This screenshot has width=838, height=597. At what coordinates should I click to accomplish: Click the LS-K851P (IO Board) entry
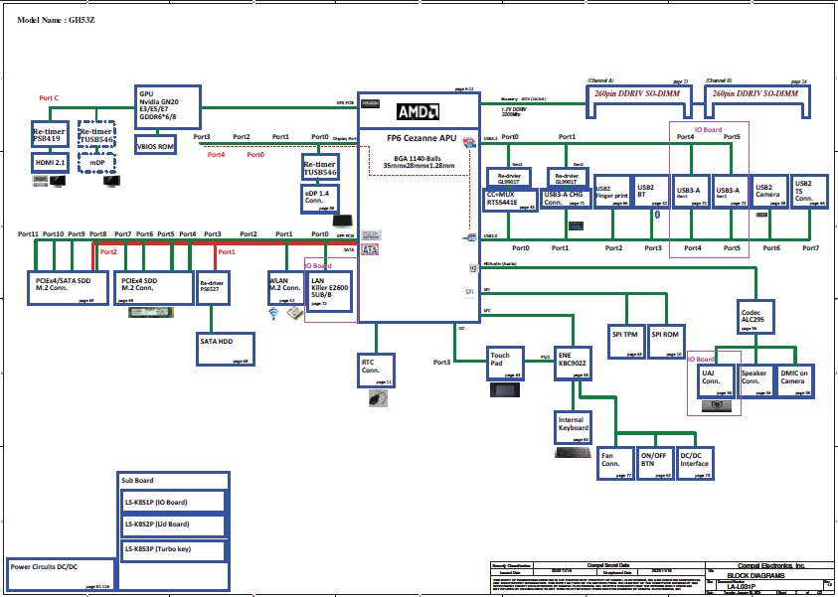(173, 502)
